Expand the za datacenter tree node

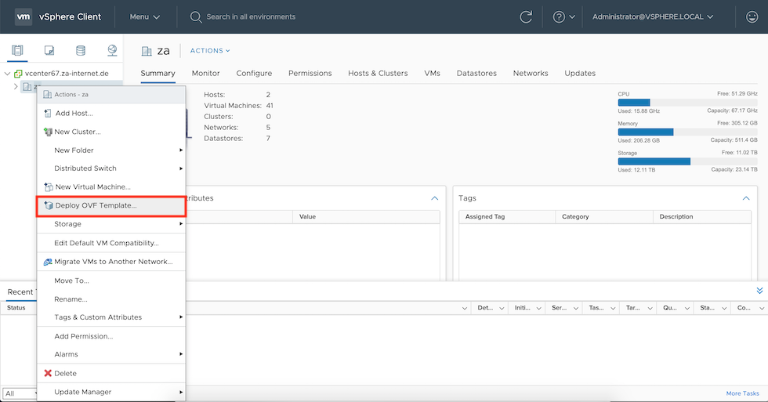pos(16,87)
